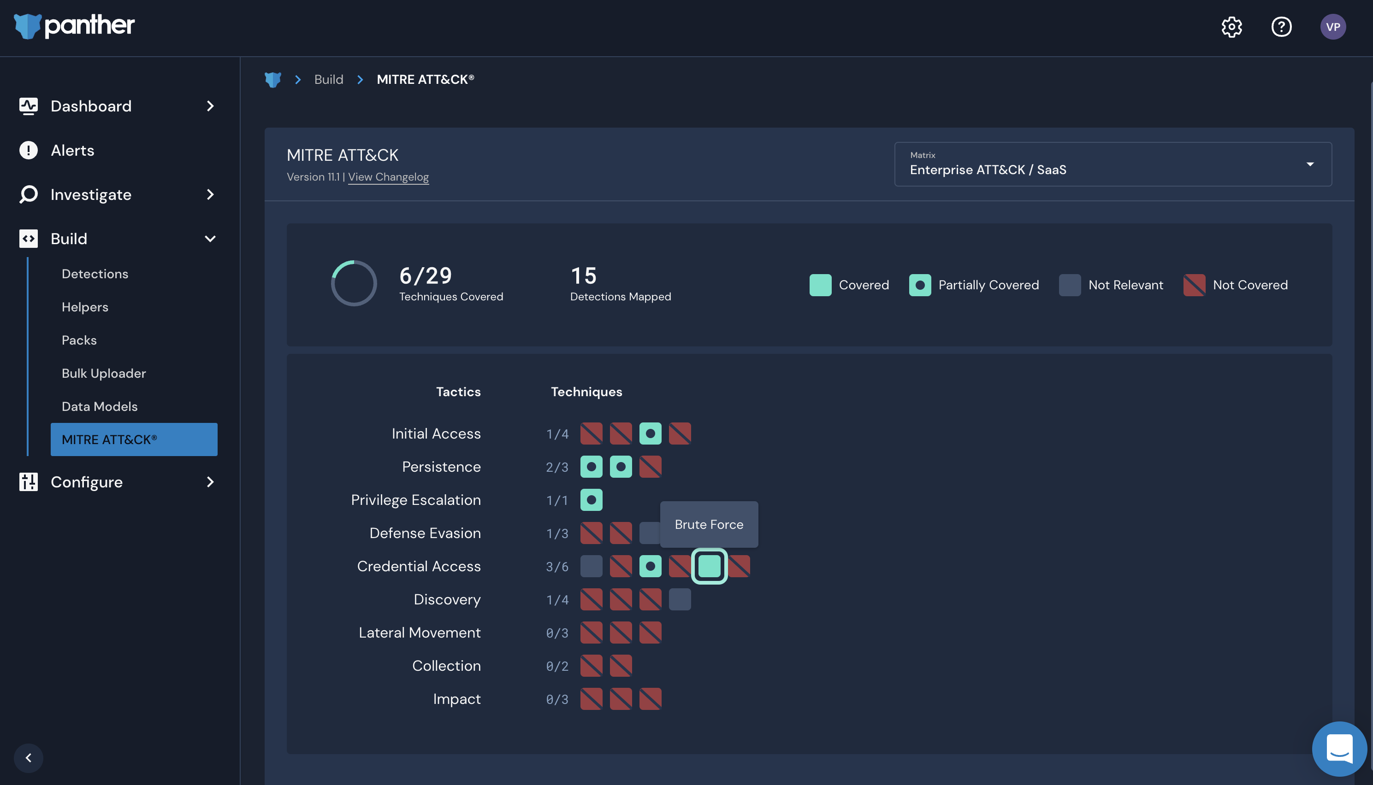Click the Build code icon
This screenshot has height=785, width=1373.
29,239
